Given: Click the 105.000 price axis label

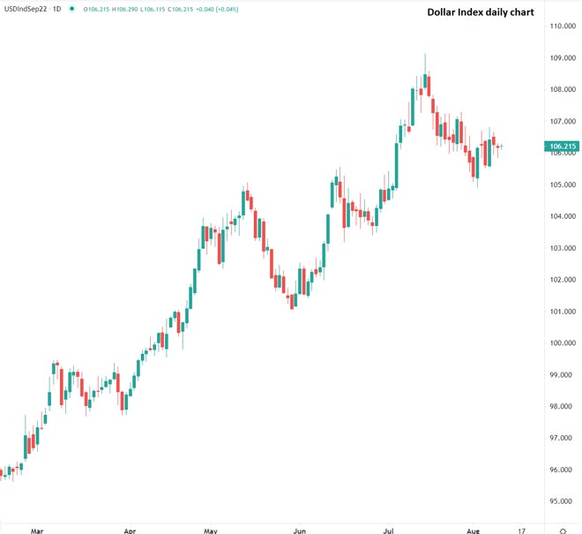Looking at the screenshot, I should (562, 184).
